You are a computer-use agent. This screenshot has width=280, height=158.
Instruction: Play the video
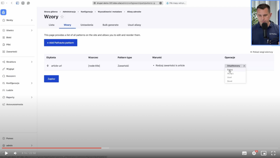(x=6, y=153)
